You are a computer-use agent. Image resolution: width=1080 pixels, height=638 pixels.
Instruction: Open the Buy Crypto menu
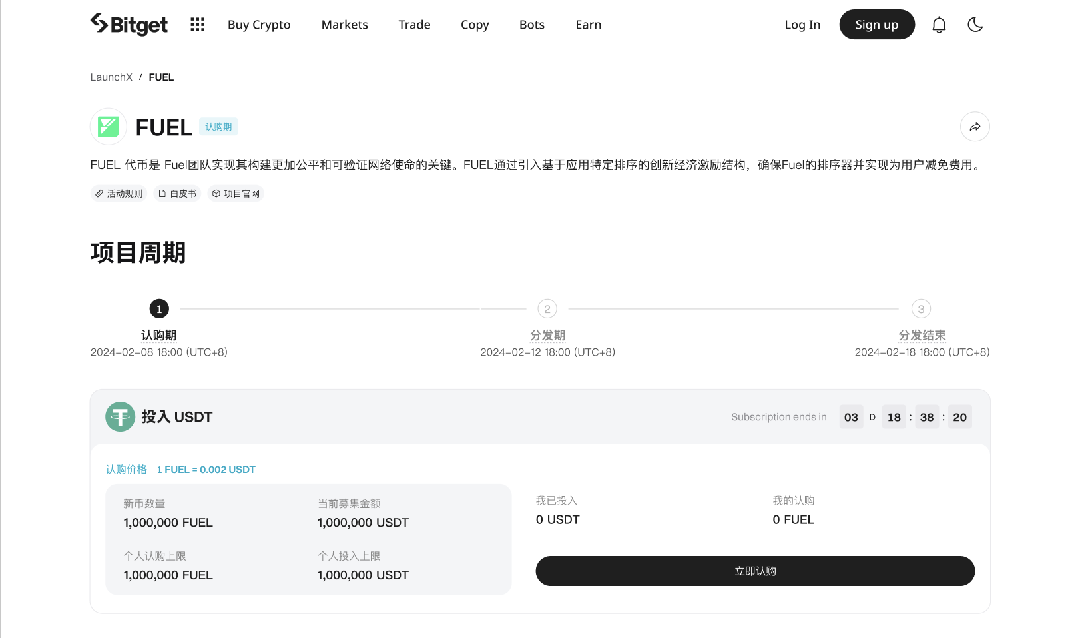click(259, 25)
